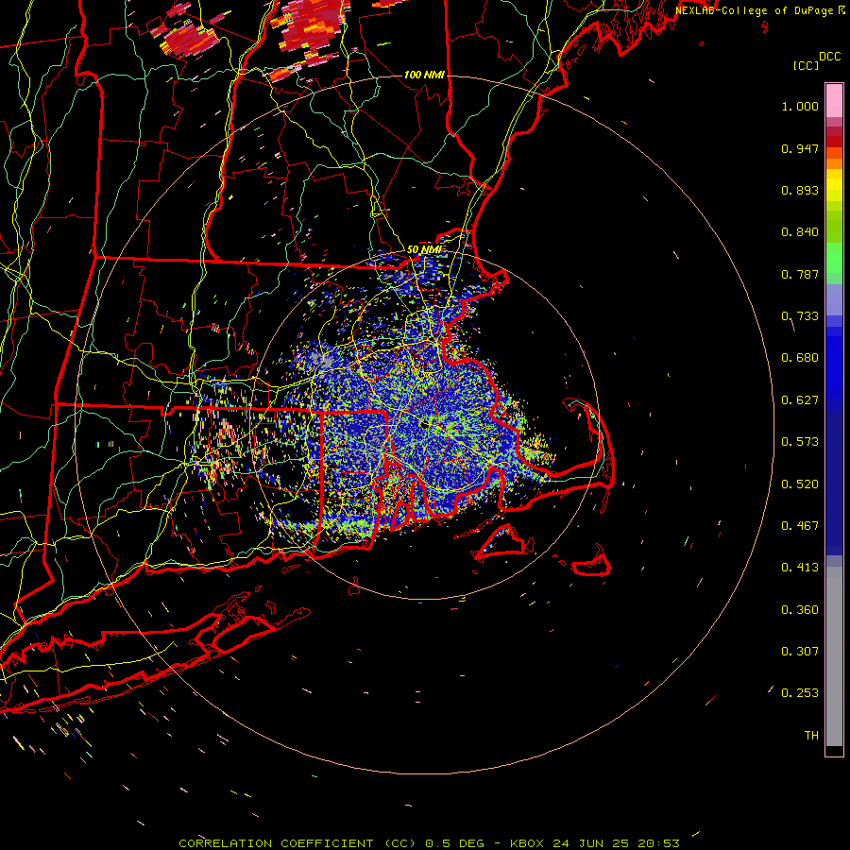Pick the pink swatch atop the color bar
The height and width of the screenshot is (850, 850).
834,101
